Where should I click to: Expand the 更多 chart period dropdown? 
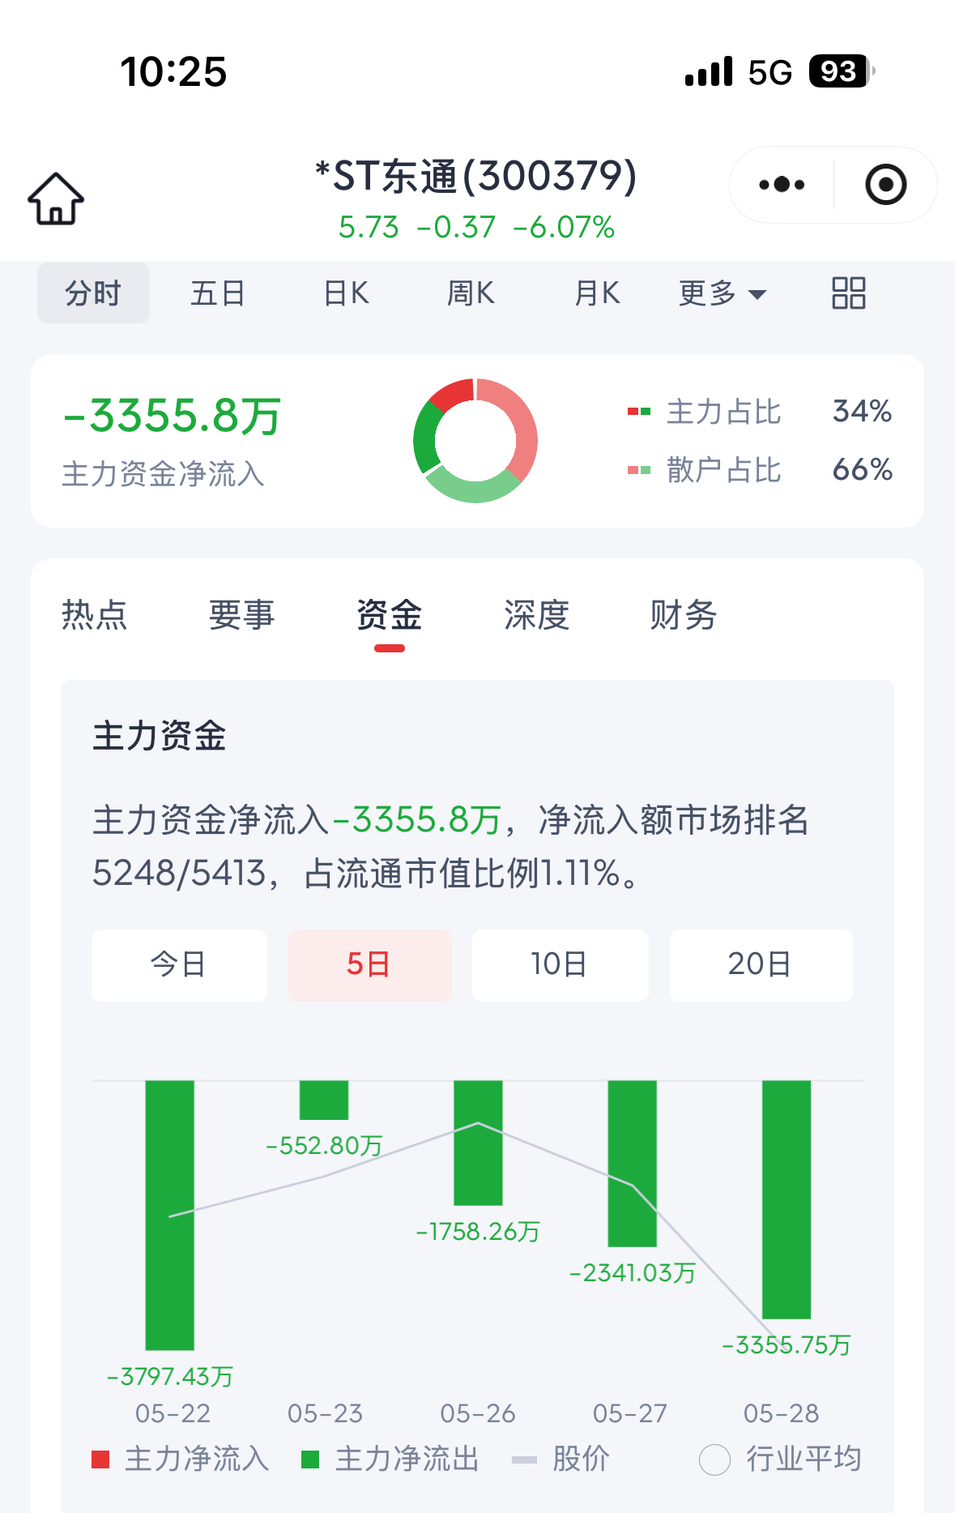[x=722, y=293]
